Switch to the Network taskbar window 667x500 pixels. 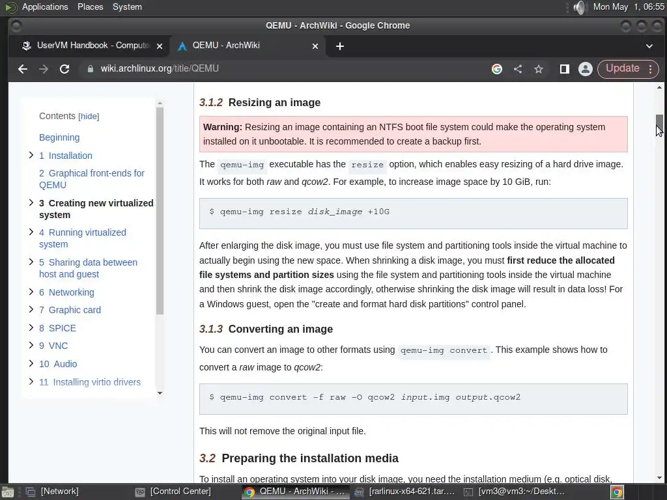pyautogui.click(x=53, y=492)
